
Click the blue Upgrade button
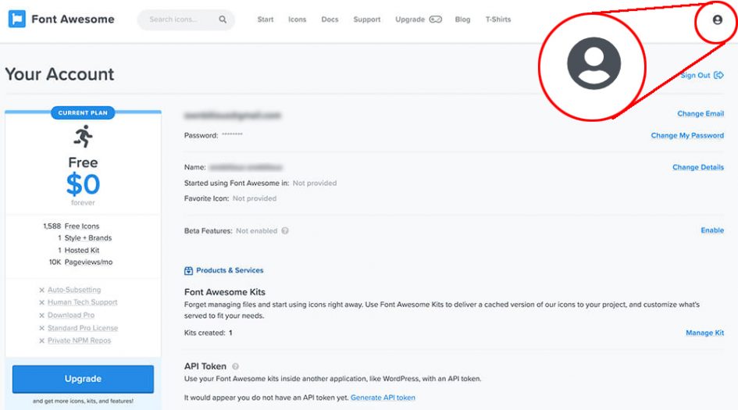pos(83,379)
